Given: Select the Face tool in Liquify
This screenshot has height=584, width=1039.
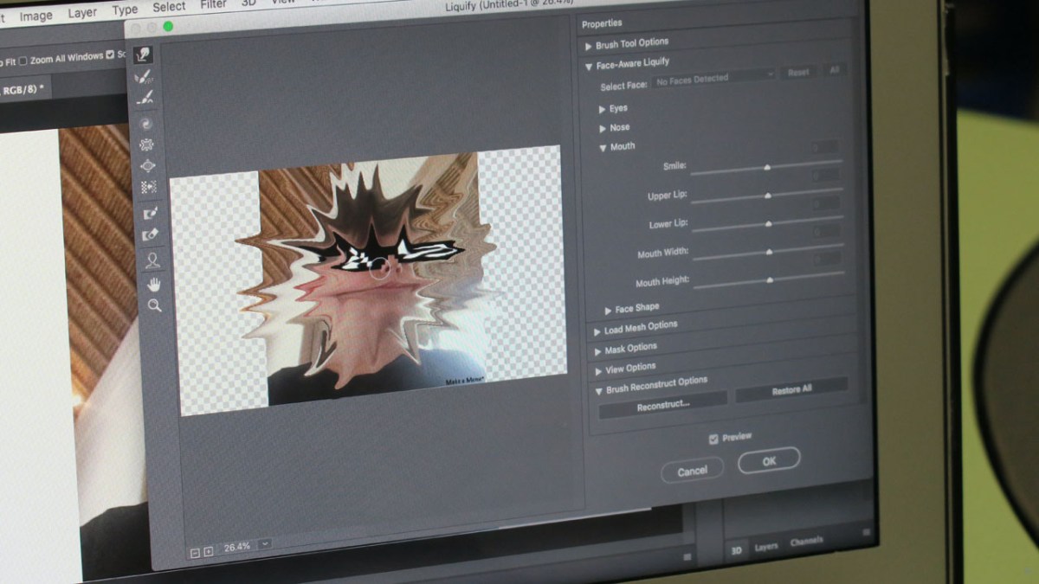Looking at the screenshot, I should [x=152, y=259].
